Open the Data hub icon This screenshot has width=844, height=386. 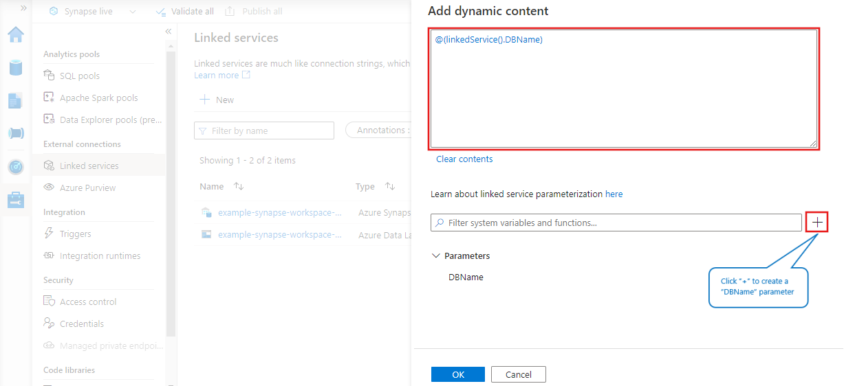[x=15, y=67]
